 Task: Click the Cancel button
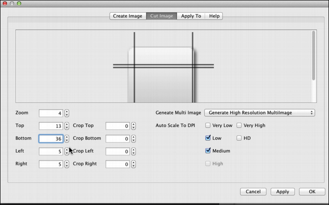click(253, 192)
